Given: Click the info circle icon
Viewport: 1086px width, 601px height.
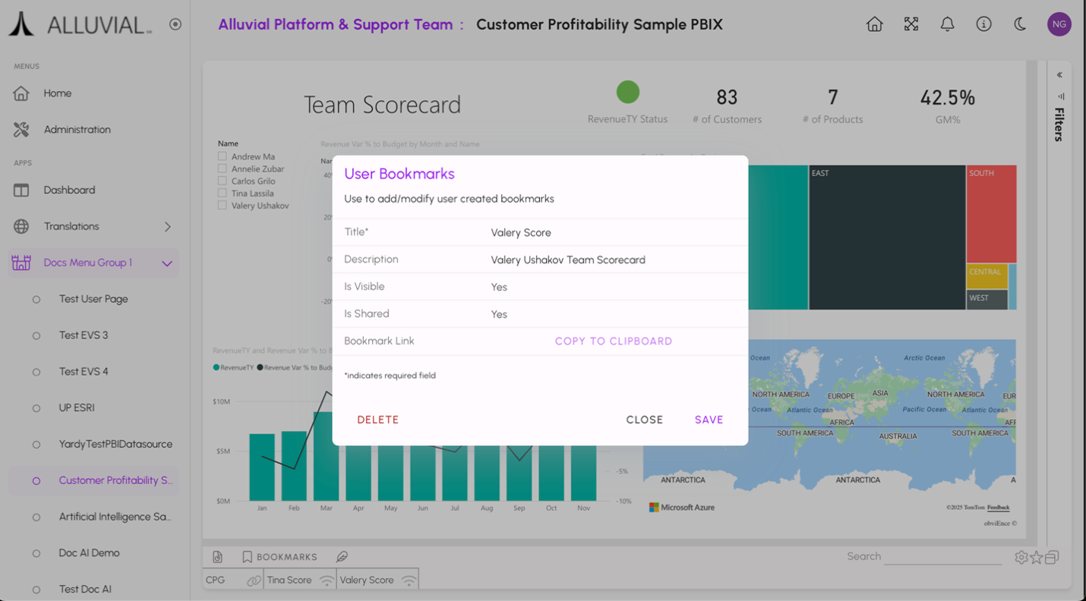Looking at the screenshot, I should (983, 24).
